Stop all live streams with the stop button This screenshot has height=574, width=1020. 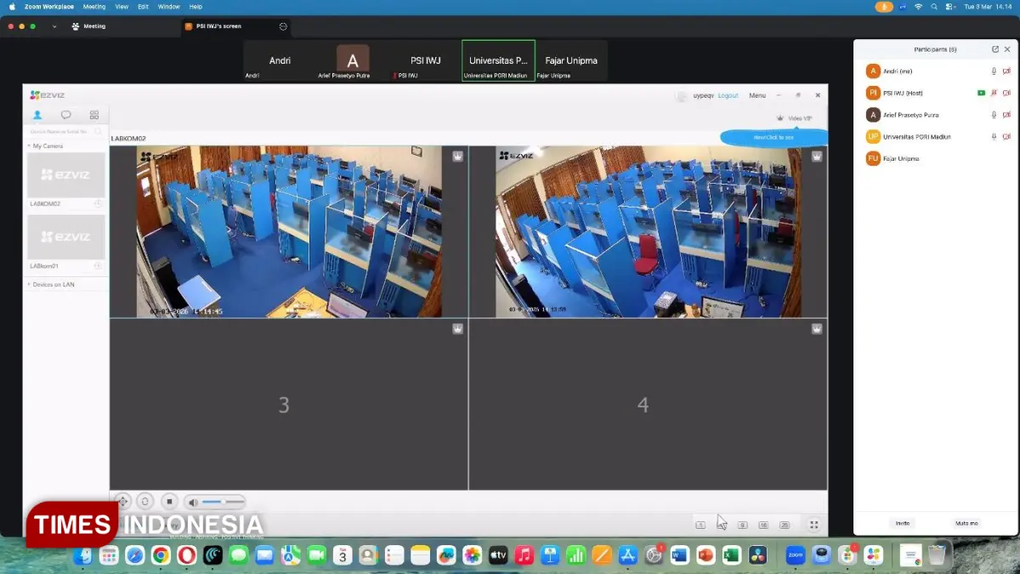click(170, 502)
